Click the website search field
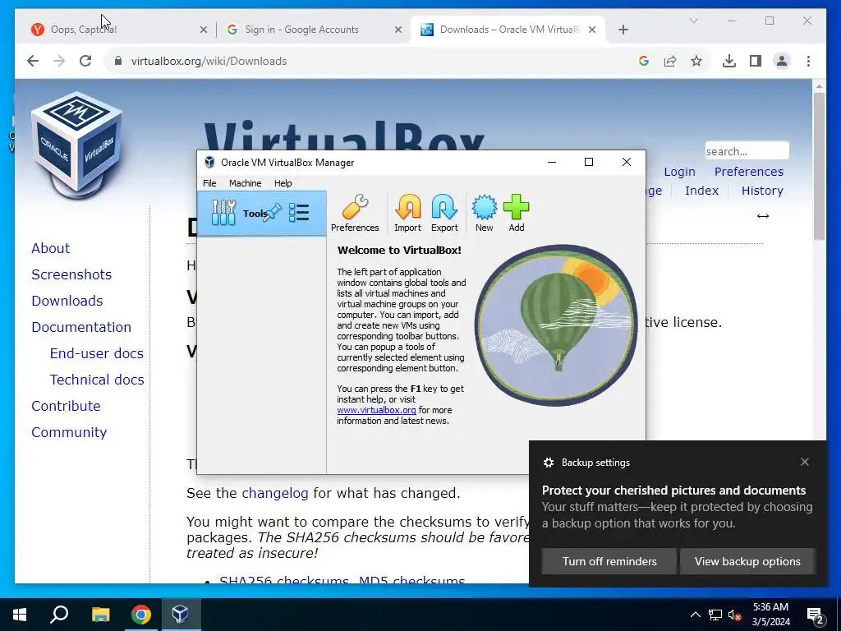Screen dimensions: 841x631 pyautogui.click(x=747, y=151)
